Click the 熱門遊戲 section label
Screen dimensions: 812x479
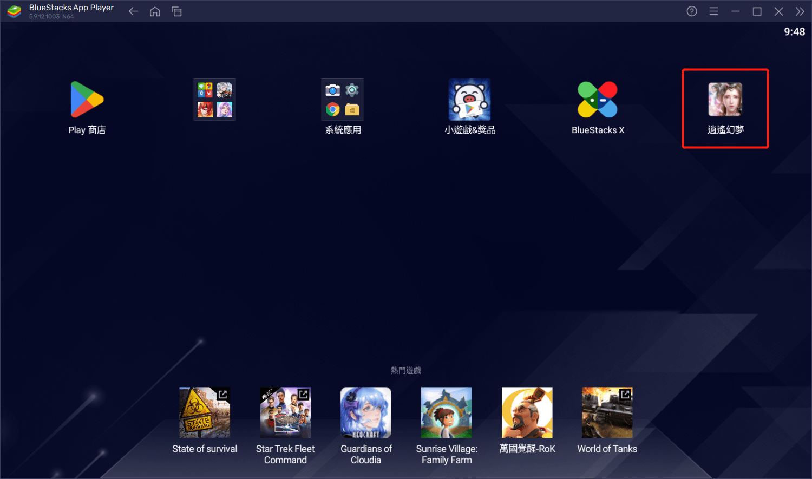[x=406, y=370]
